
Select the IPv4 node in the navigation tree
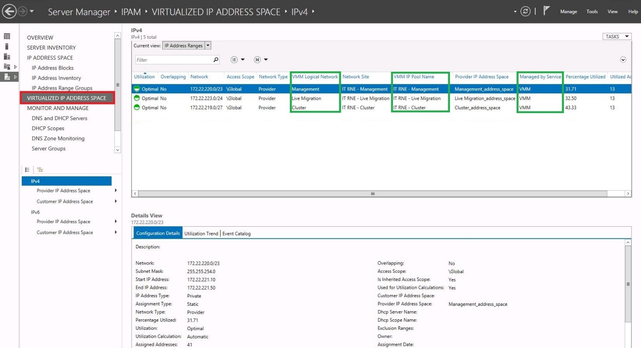(36, 181)
